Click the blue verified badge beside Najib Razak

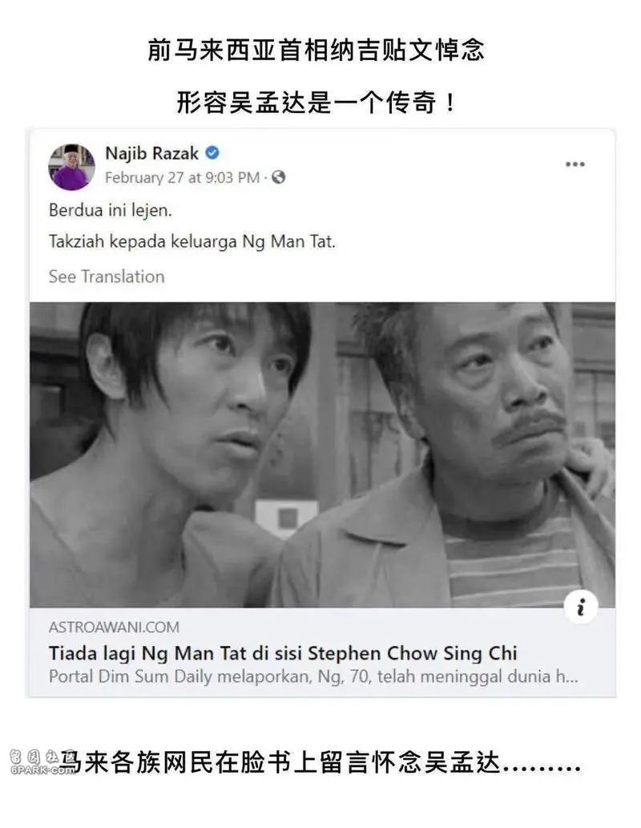click(x=212, y=153)
